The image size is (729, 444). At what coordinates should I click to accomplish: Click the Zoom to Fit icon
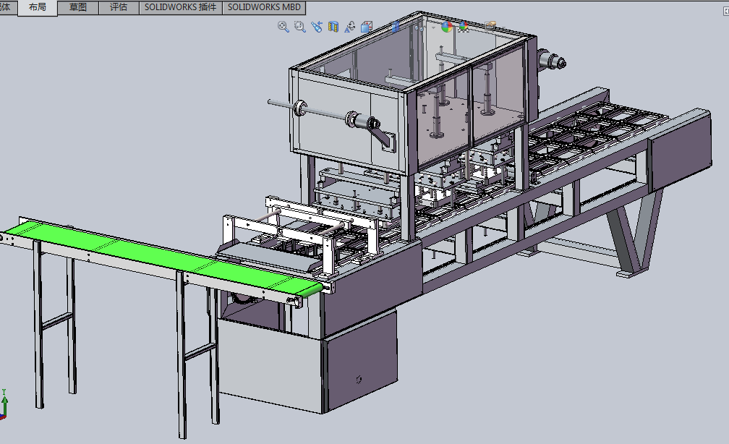283,27
